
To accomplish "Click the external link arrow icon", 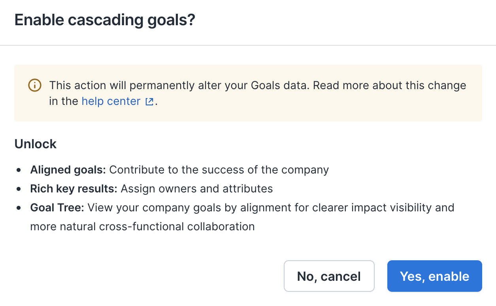I will click(x=149, y=102).
